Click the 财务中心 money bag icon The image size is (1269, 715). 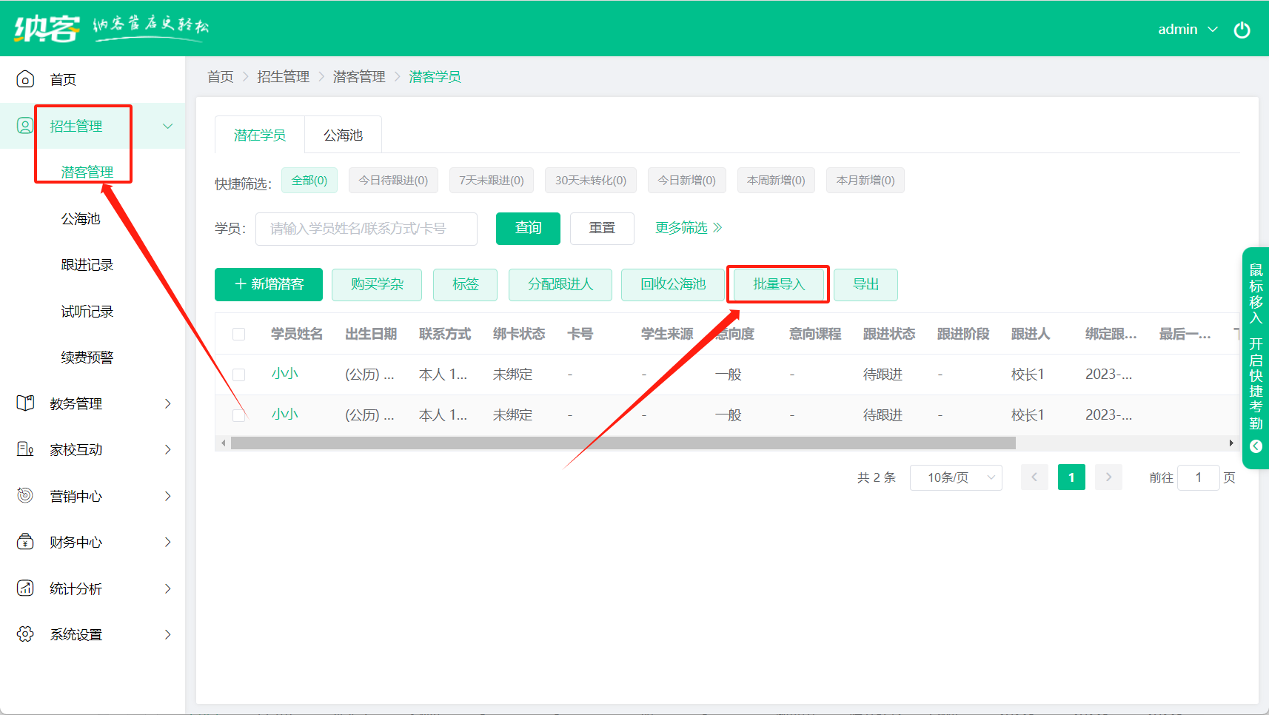[25, 542]
